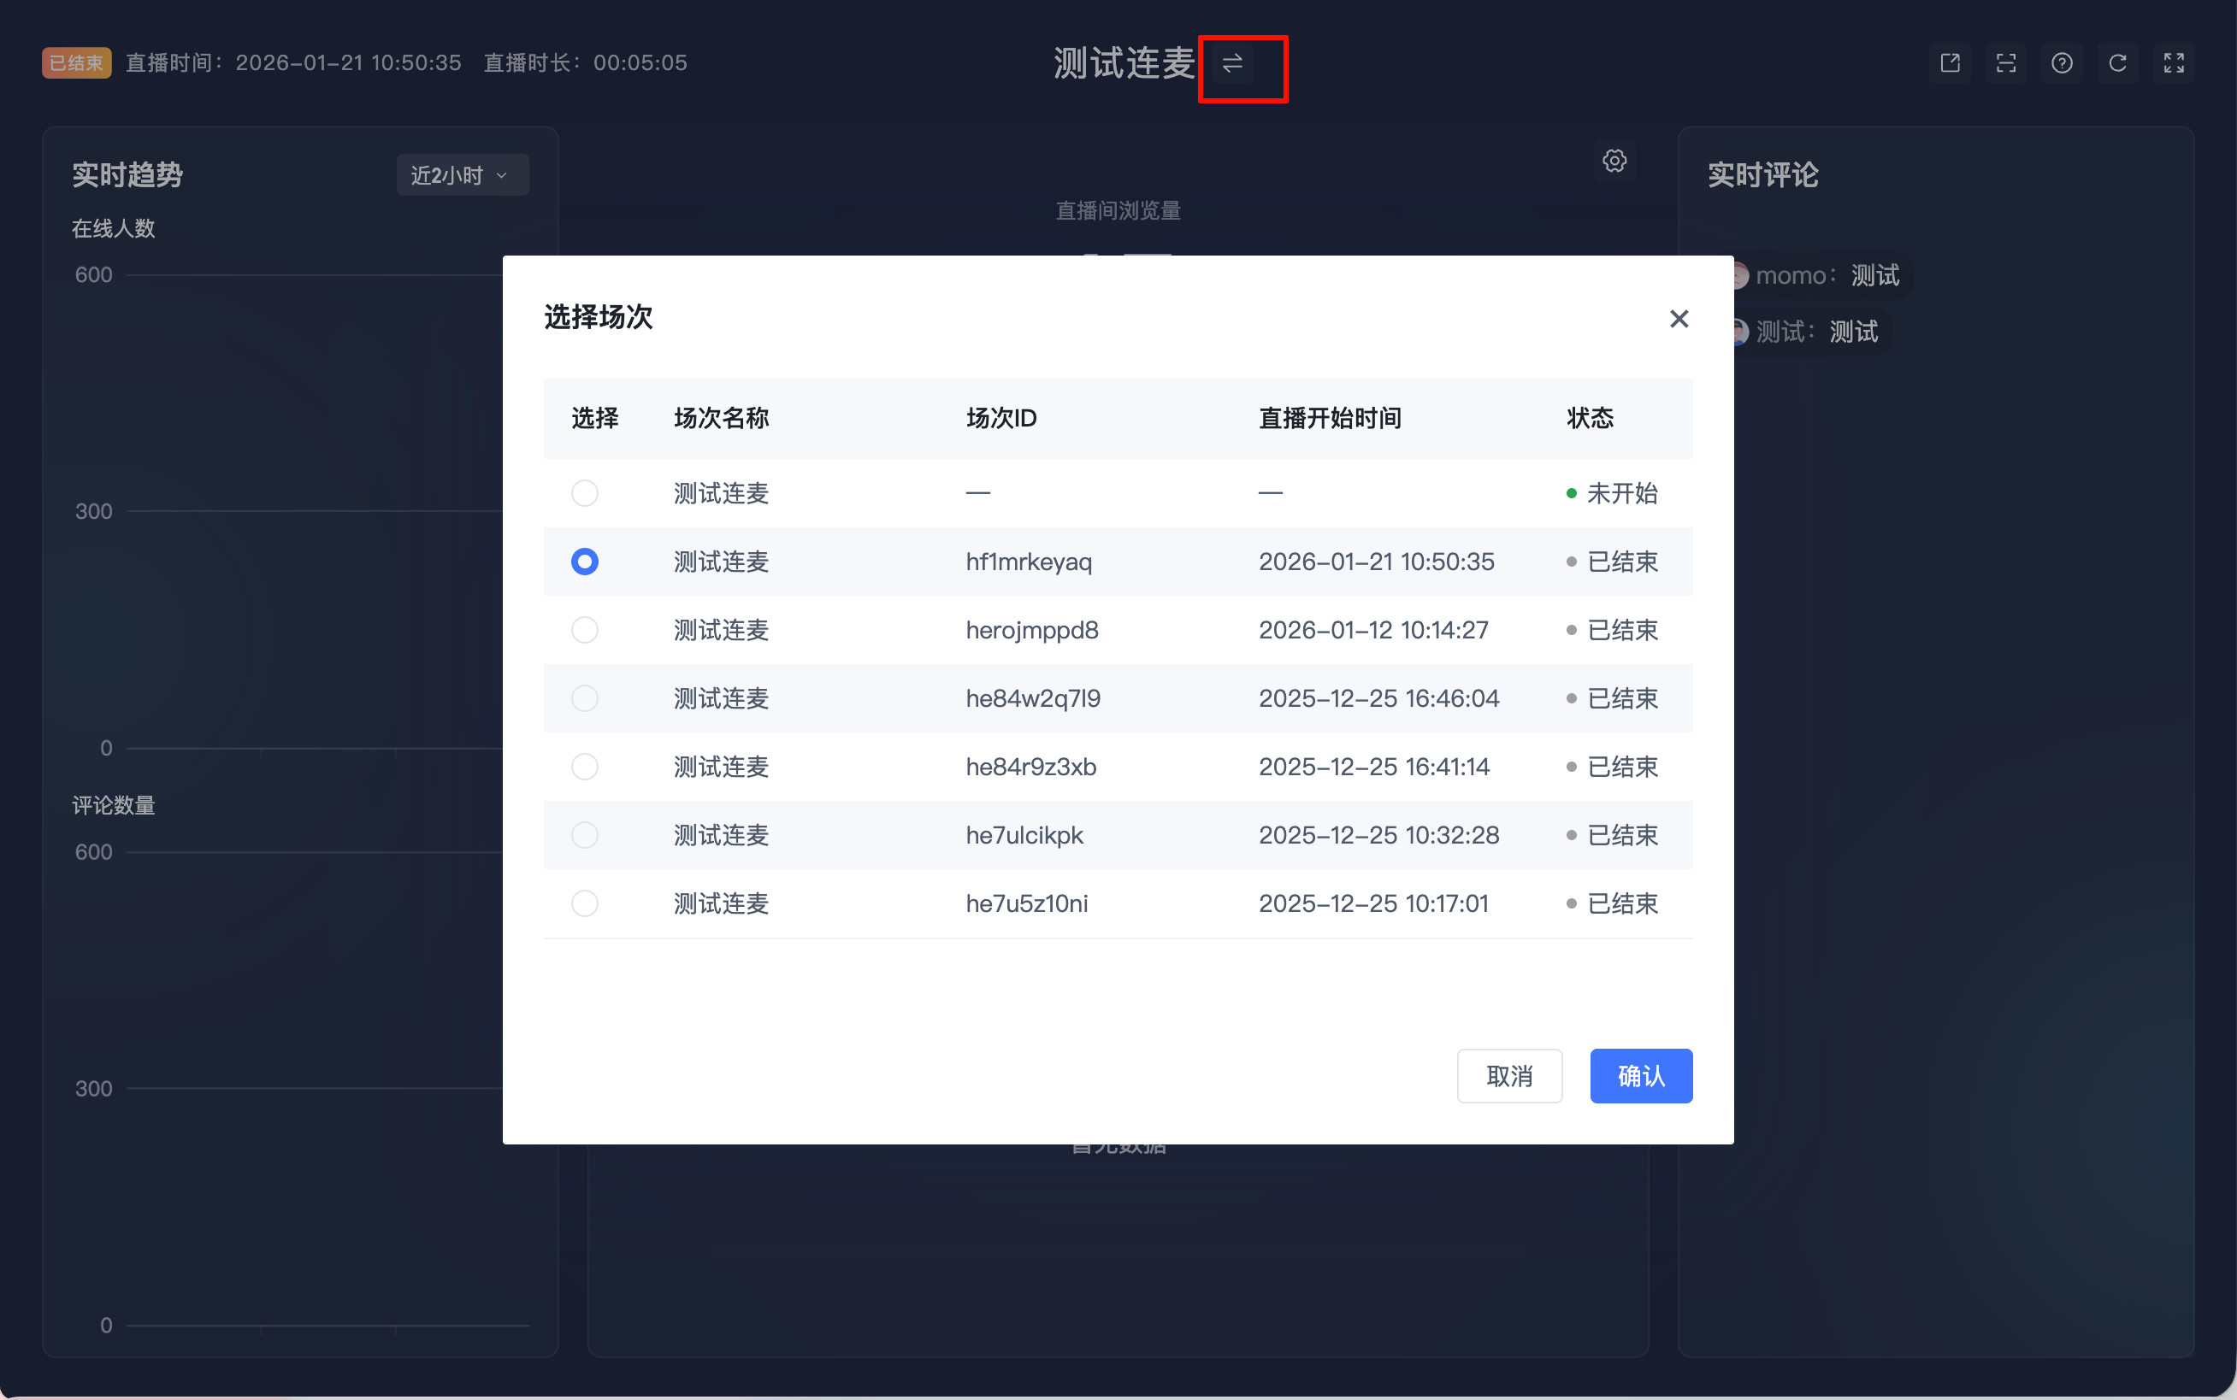The height and width of the screenshot is (1400, 2237).
Task: Click the 在线人数 chart label
Action: pyautogui.click(x=114, y=229)
